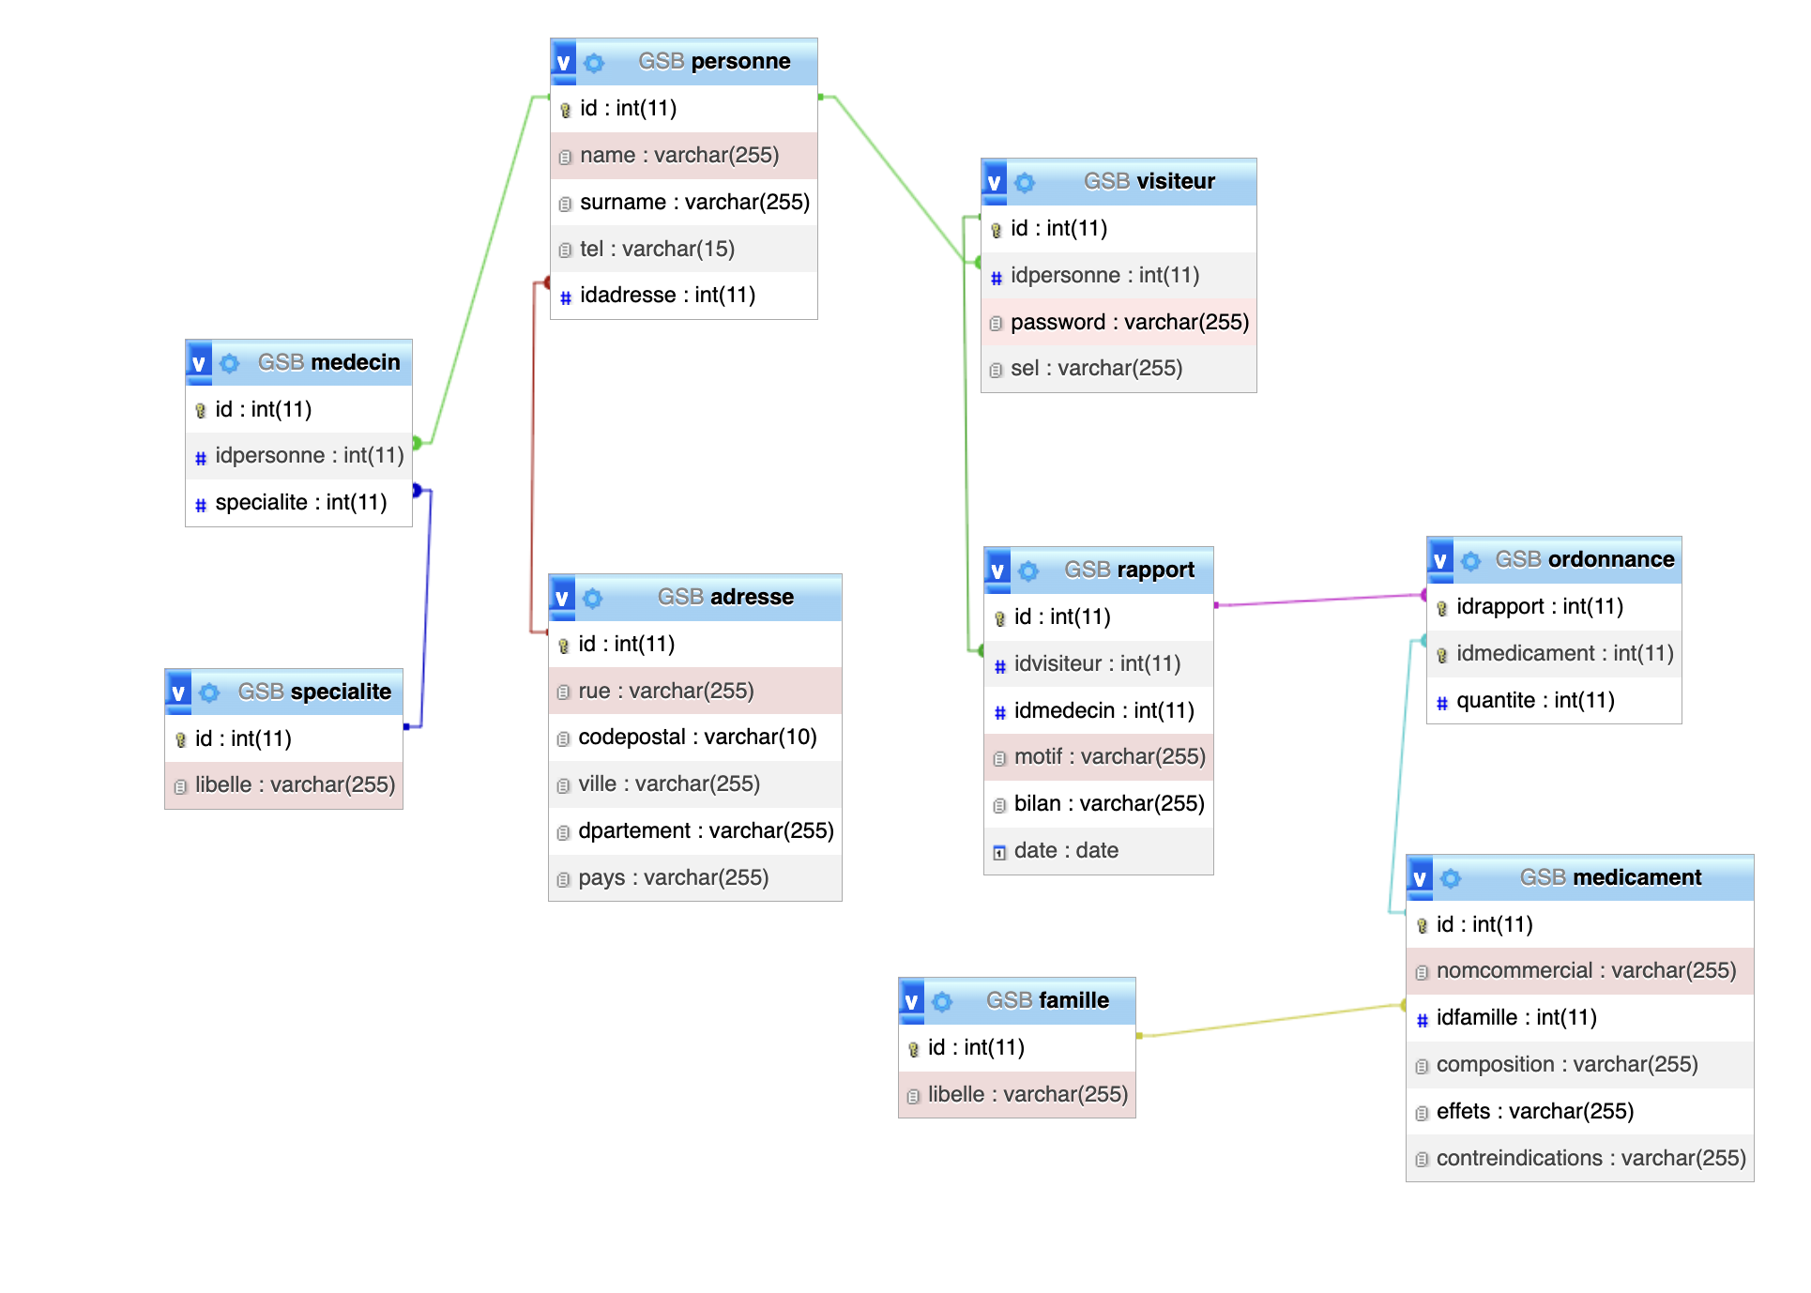
Task: Select the 'GSB visiteur' table title
Action: coord(1149,181)
